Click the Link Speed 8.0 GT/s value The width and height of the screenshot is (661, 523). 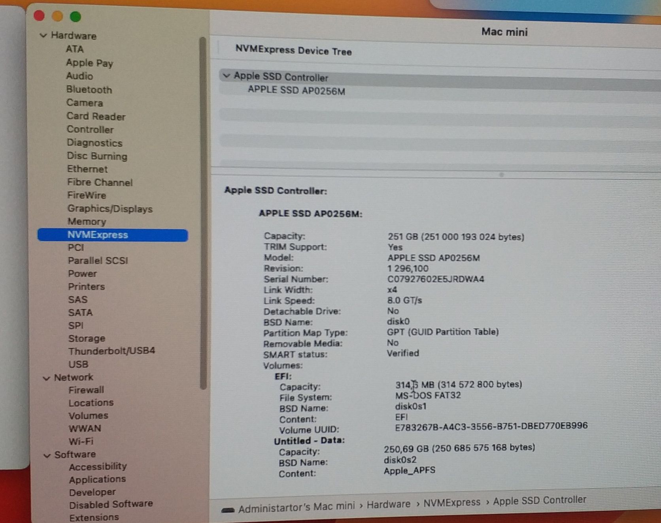click(404, 301)
